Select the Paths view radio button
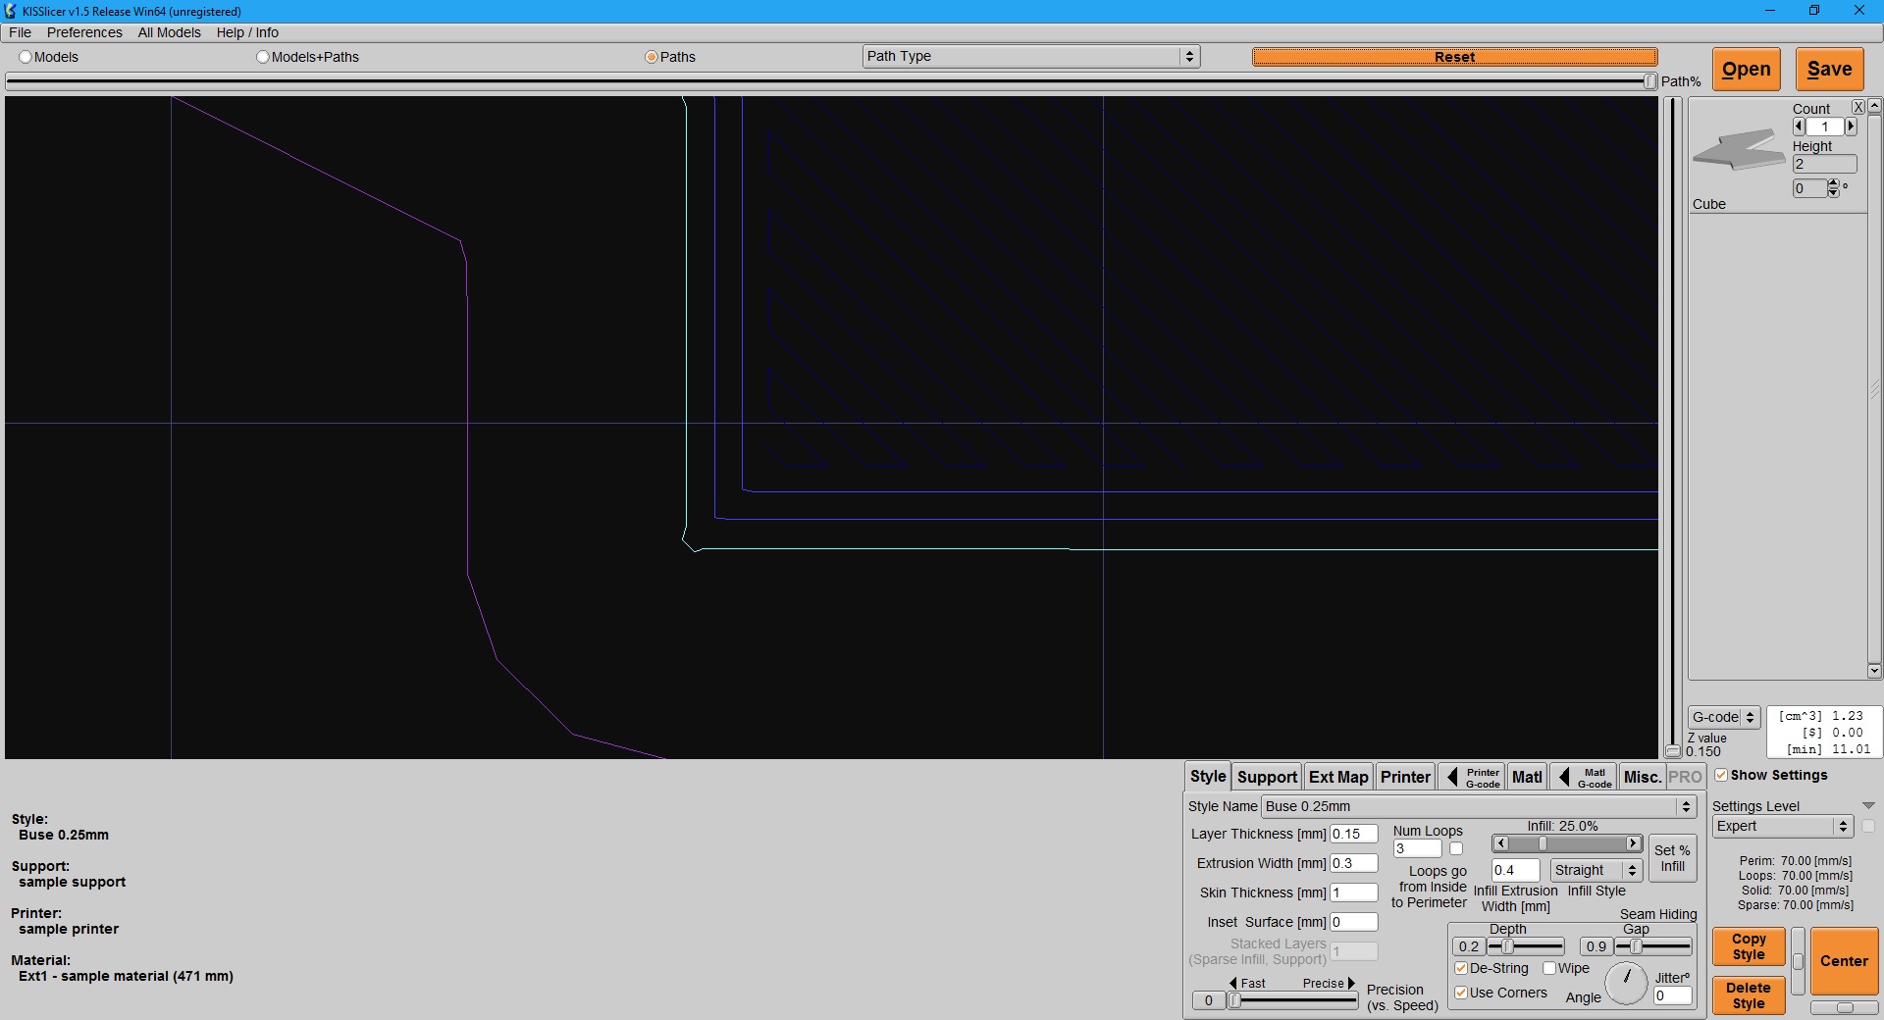 click(651, 57)
